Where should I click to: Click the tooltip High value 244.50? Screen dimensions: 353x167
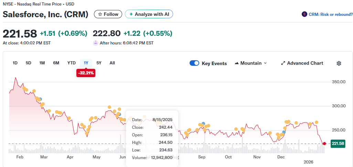point(166,143)
